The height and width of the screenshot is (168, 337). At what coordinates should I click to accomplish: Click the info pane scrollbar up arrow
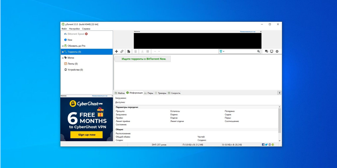pyautogui.click(x=280, y=107)
